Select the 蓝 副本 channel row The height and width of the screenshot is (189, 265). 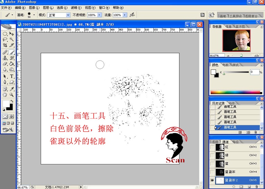[x=235, y=172]
